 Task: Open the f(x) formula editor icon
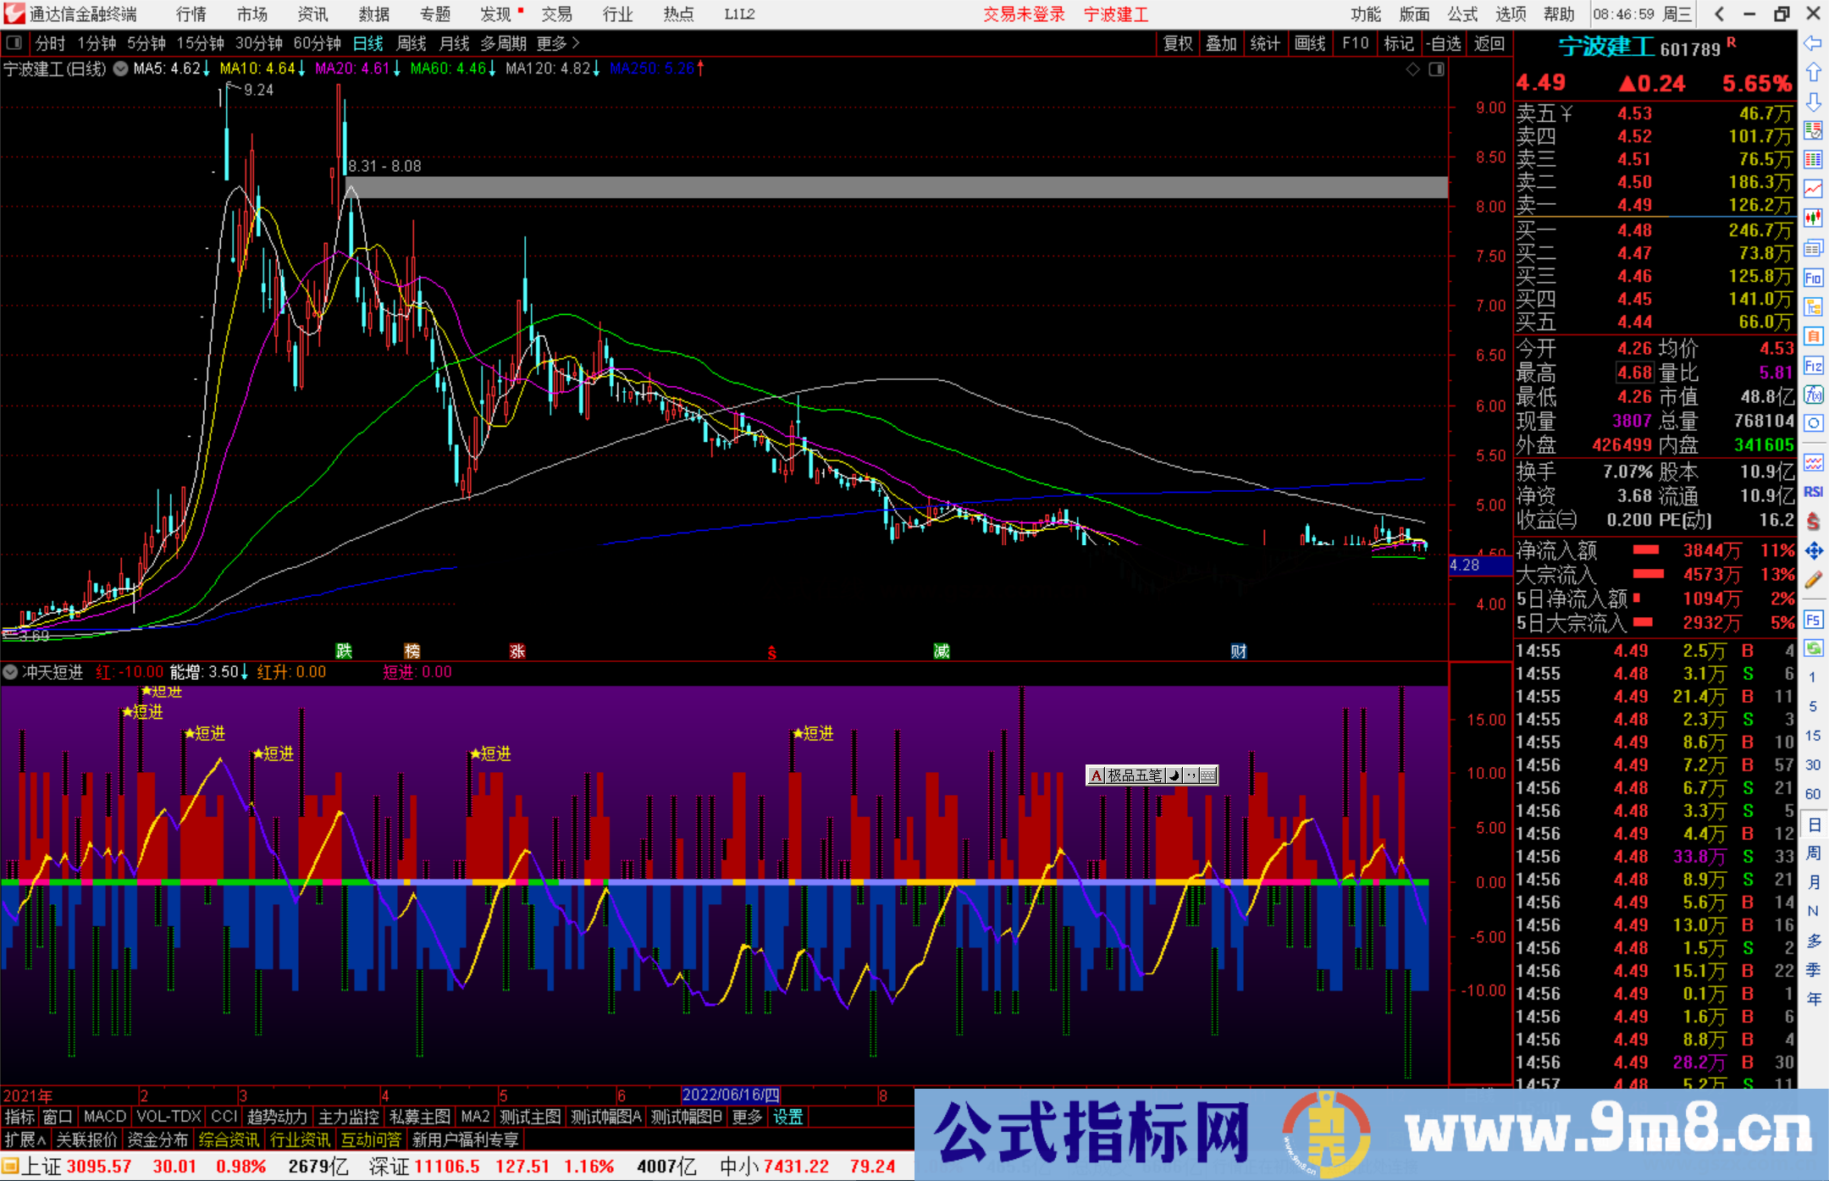[1814, 395]
